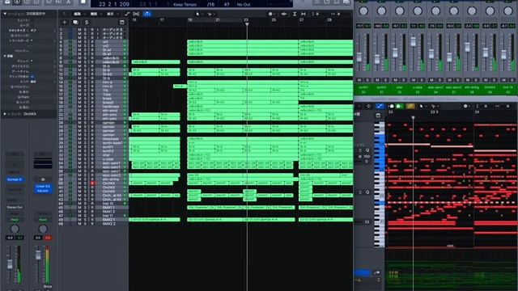The width and height of the screenshot is (518, 291).
Task: Select the SD-01 GAN djembe region at bar 15
Action: [x=155, y=219]
